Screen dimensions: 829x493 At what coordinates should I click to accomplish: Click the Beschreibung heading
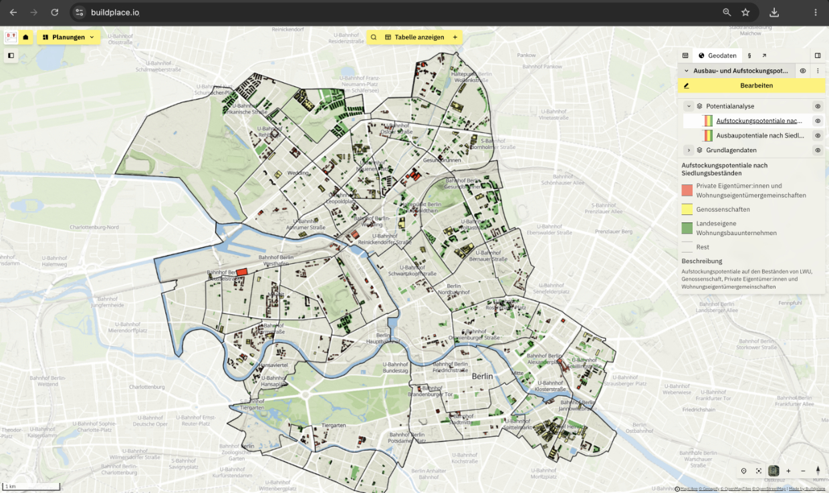tap(702, 261)
